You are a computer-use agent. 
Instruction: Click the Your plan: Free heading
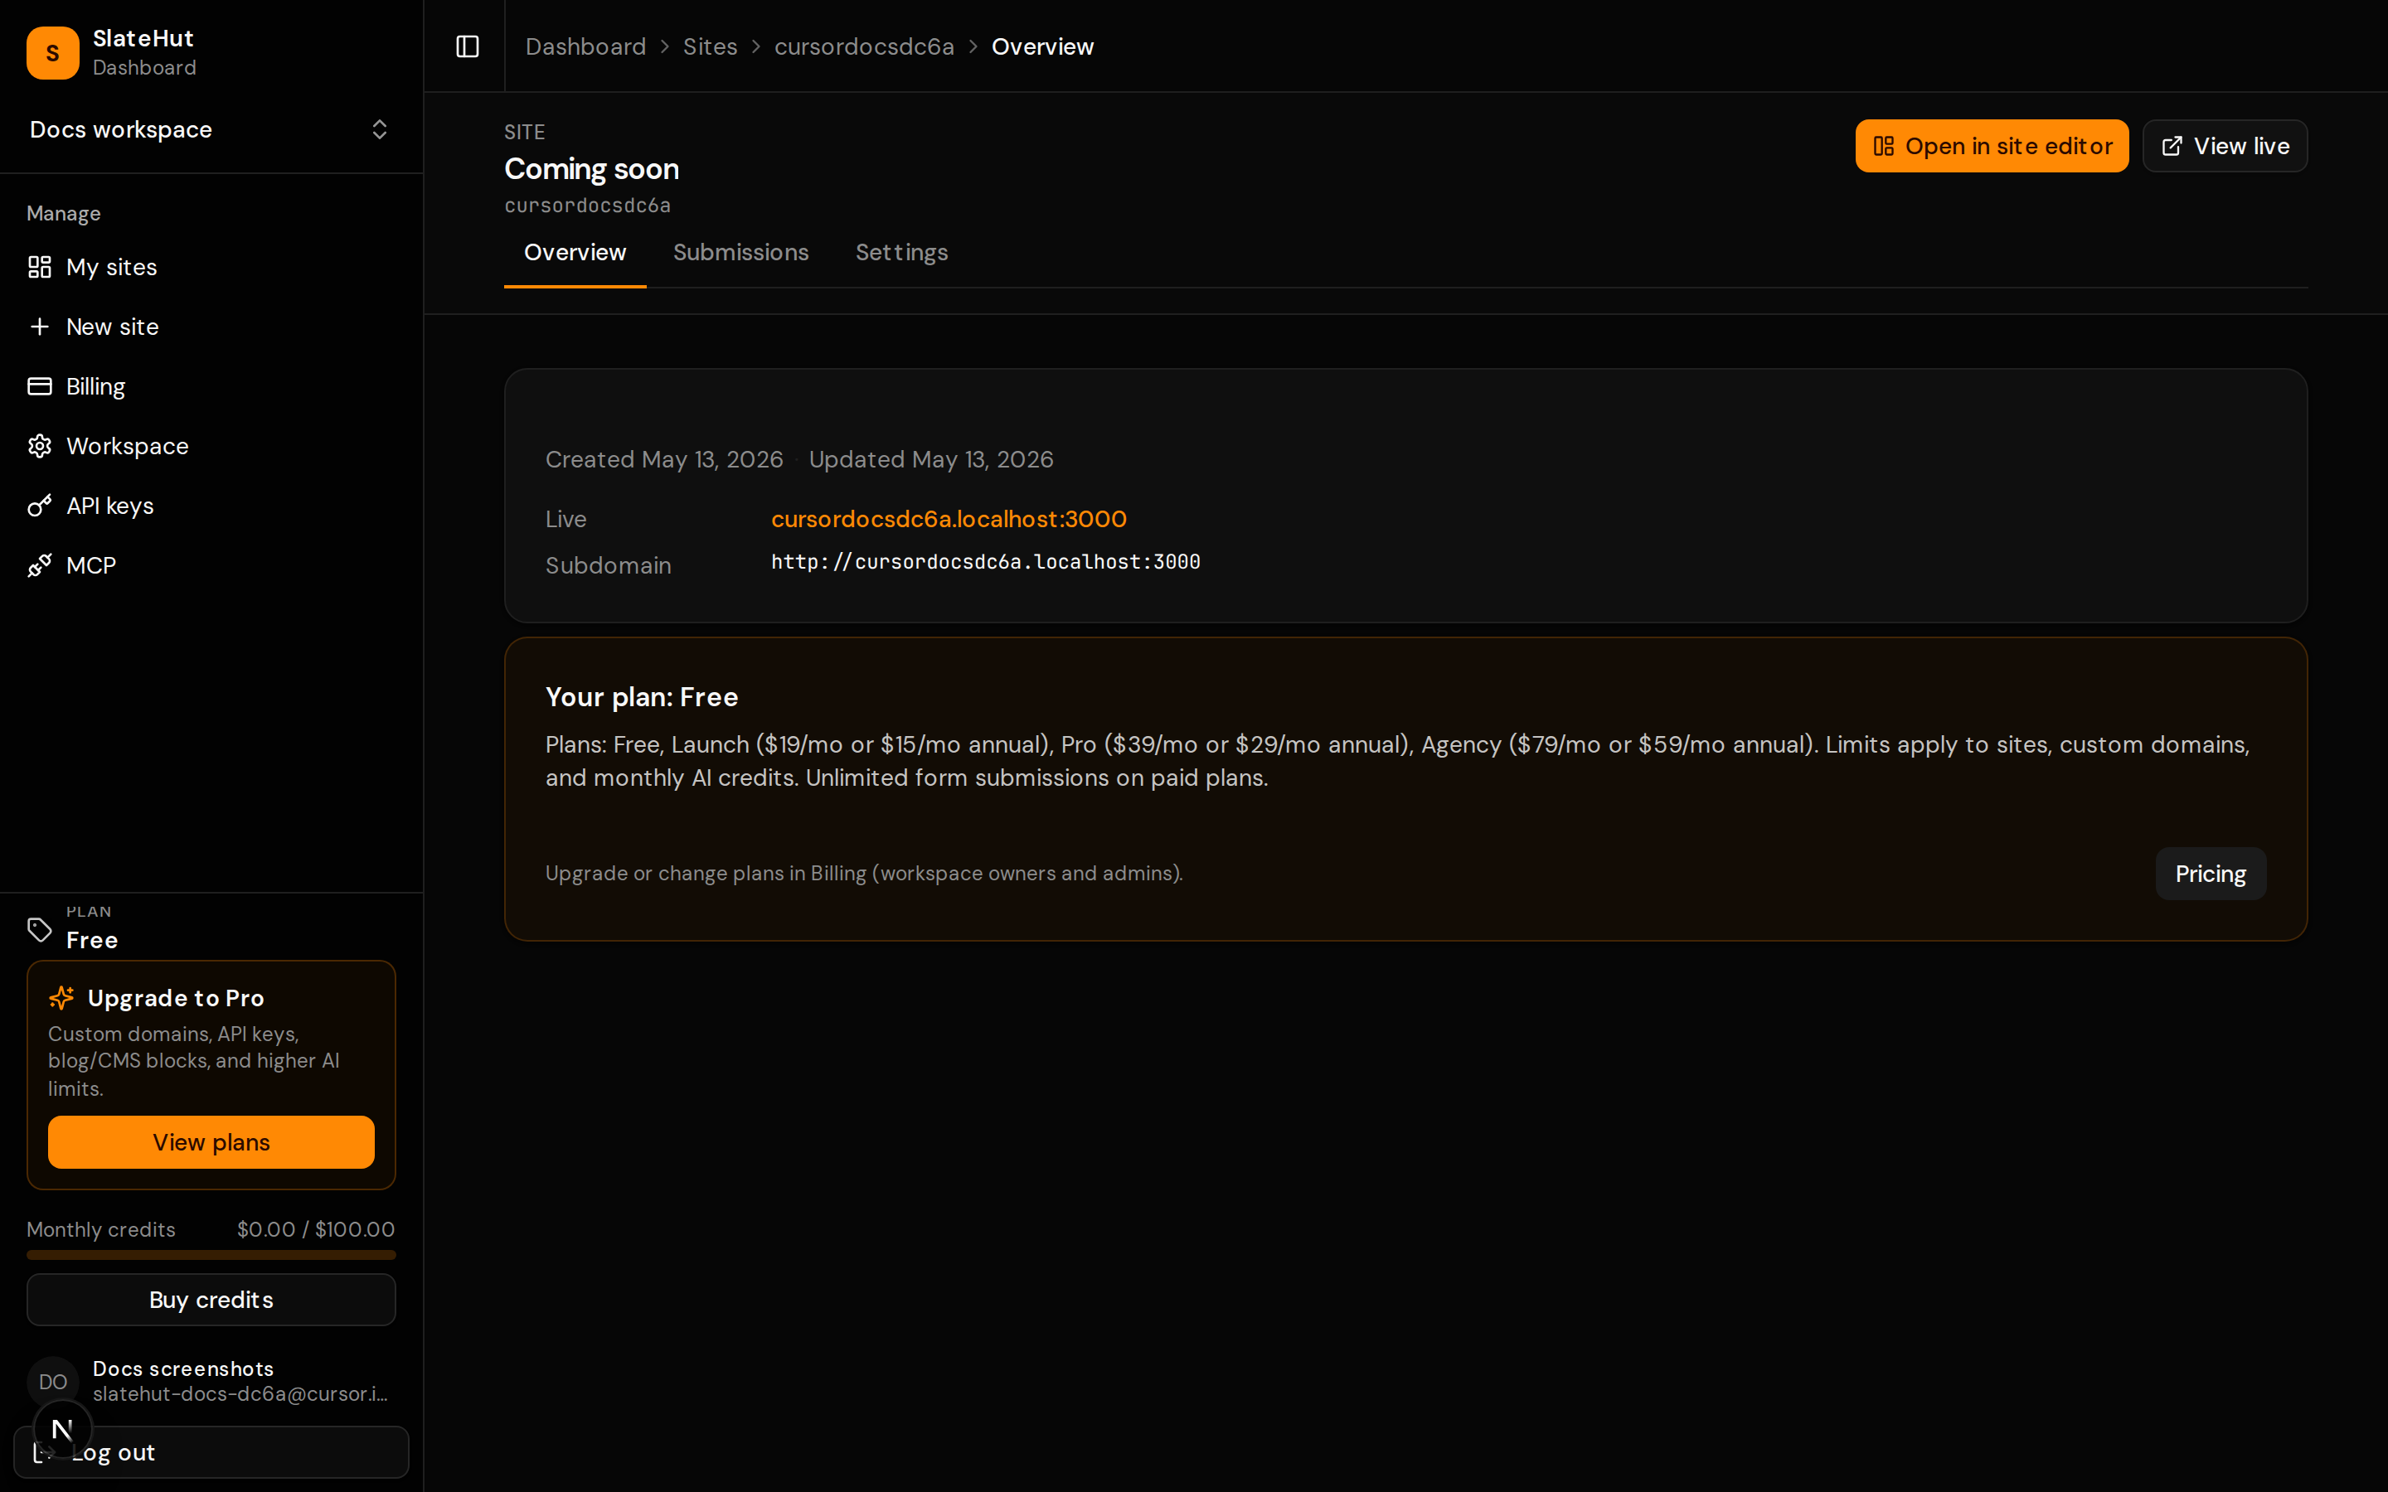pos(642,696)
